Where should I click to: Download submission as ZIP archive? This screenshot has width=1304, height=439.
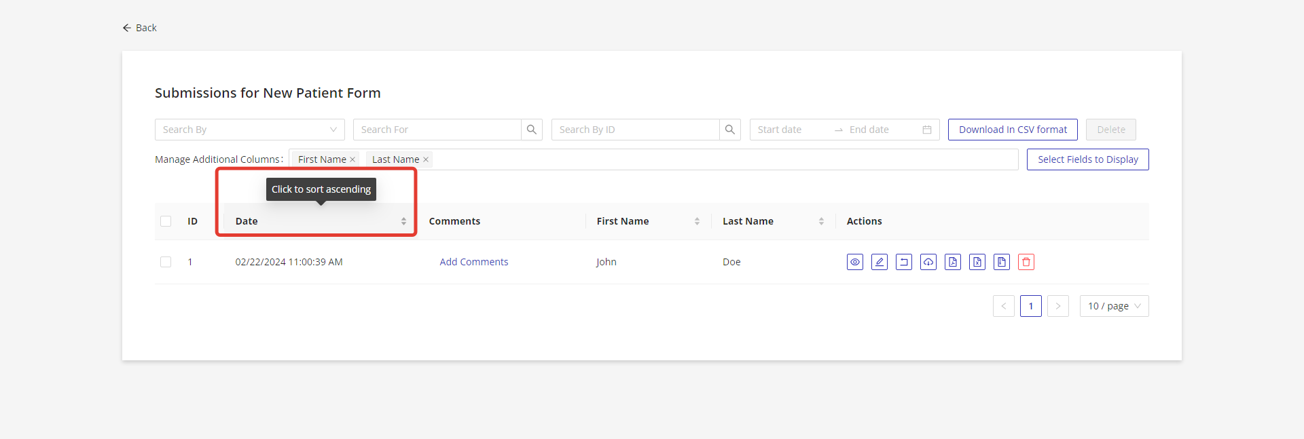[x=1001, y=262]
